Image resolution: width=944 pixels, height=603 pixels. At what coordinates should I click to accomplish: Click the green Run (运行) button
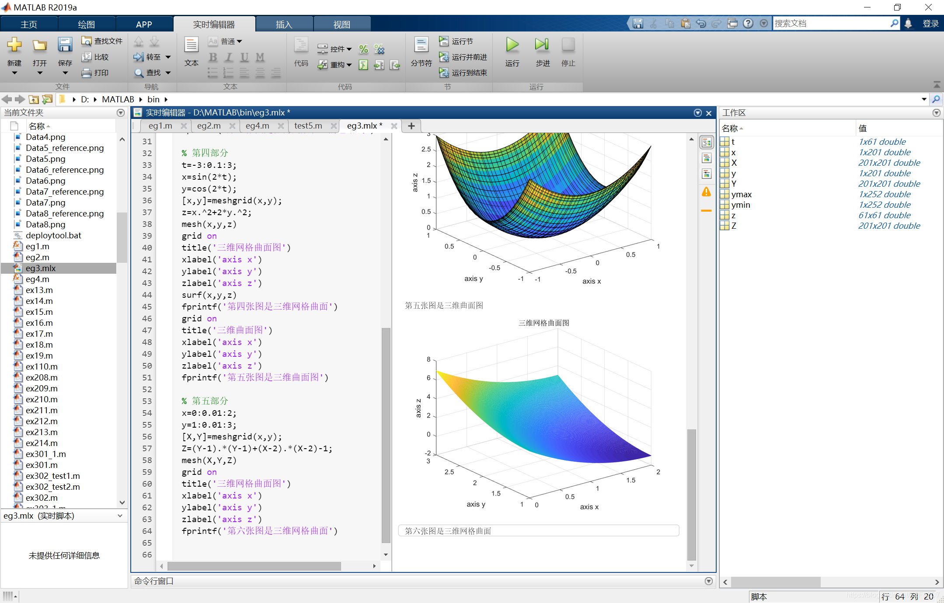(x=512, y=45)
